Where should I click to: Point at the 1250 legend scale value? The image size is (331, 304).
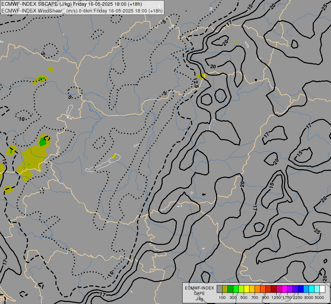276,298
